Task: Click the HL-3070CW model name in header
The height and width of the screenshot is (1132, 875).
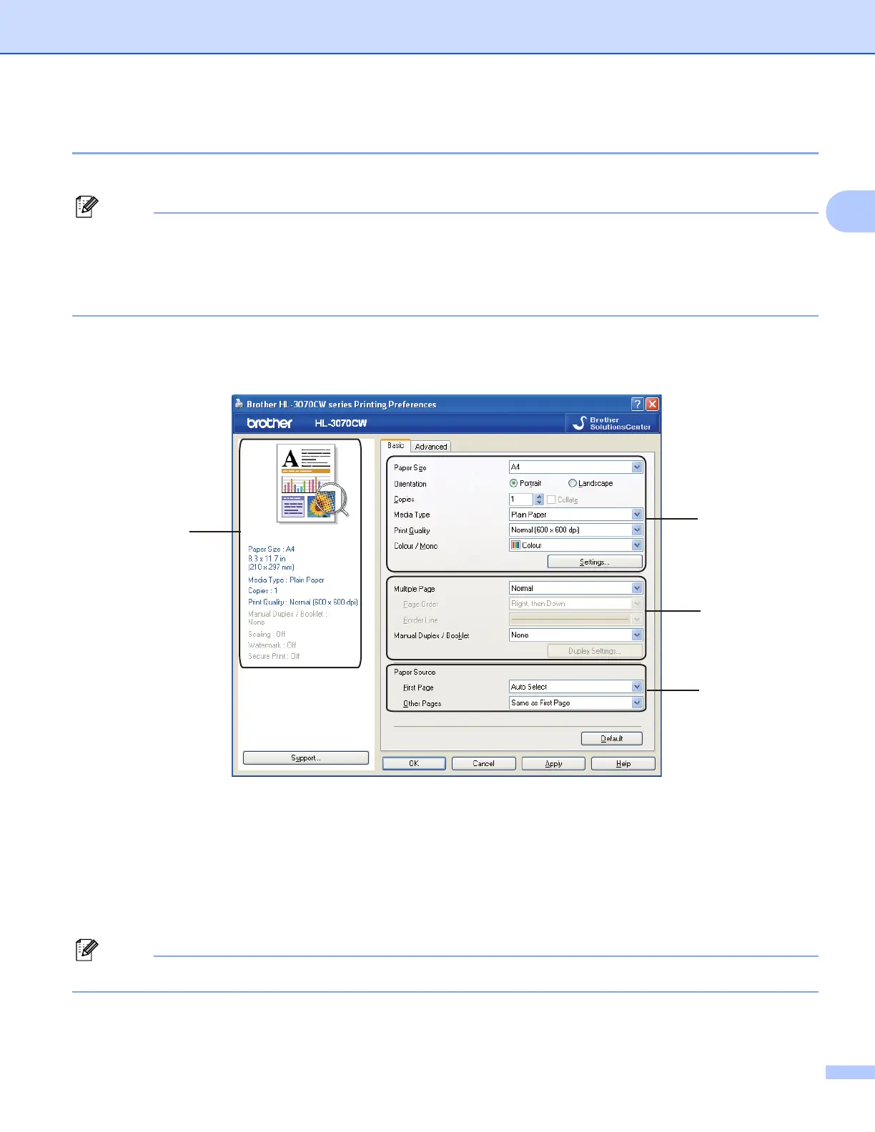Action: pyautogui.click(x=341, y=423)
